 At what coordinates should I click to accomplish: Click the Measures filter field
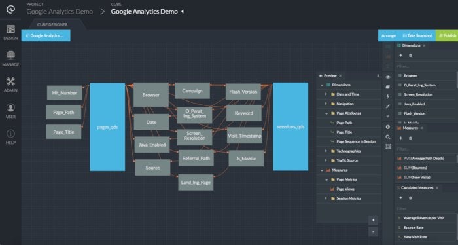point(425,149)
